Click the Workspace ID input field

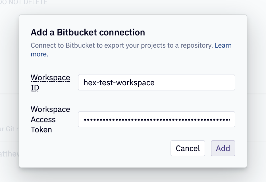(156, 82)
